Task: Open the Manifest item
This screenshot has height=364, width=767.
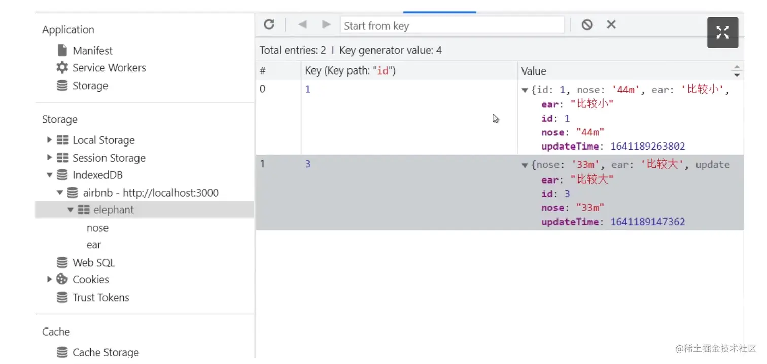Action: tap(92, 50)
